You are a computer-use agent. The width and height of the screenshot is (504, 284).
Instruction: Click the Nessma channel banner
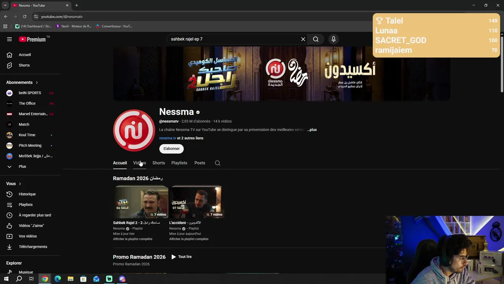point(282,74)
